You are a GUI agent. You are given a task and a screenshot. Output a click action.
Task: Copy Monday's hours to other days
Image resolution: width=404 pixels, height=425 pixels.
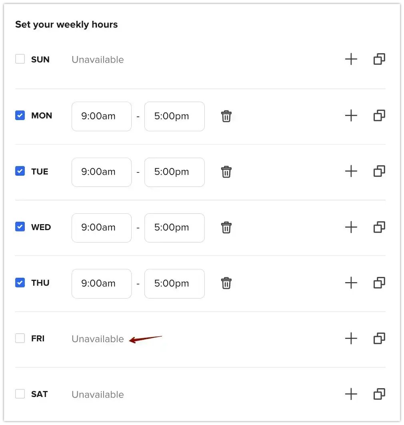pos(379,116)
